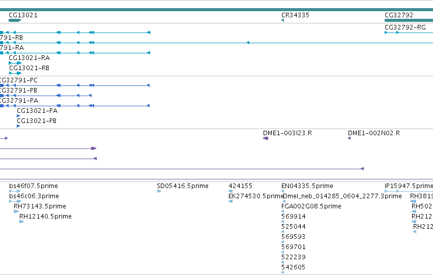Click the CG32792-RG transcript label
Image resolution: width=433 pixels, height=275 pixels.
tap(405, 27)
